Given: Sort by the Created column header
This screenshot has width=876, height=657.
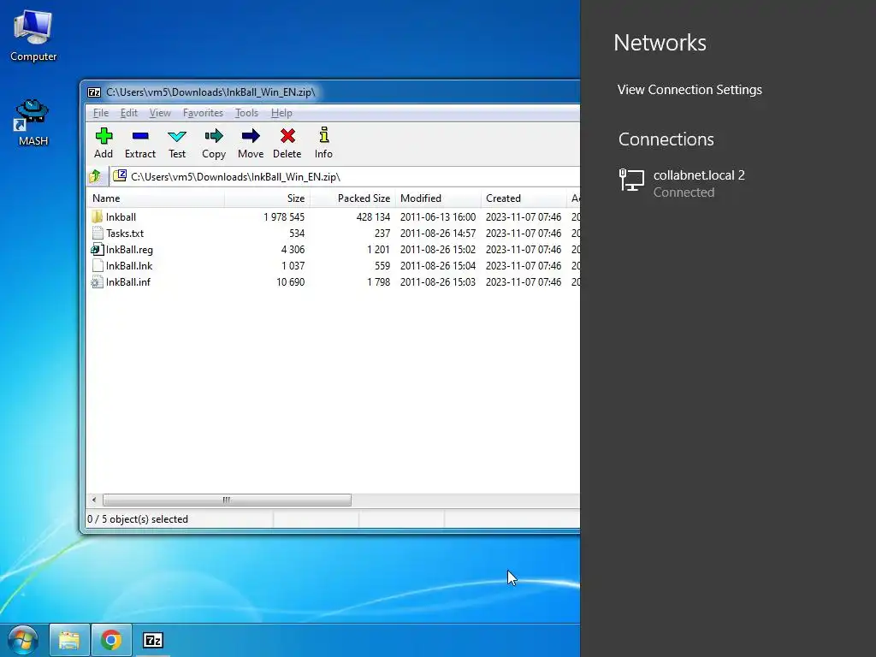Looking at the screenshot, I should pos(524,198).
